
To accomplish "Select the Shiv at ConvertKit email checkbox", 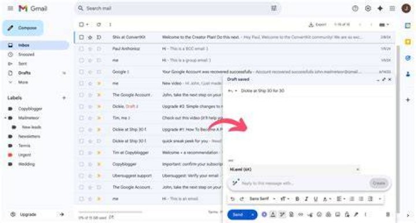I will 81,38.
